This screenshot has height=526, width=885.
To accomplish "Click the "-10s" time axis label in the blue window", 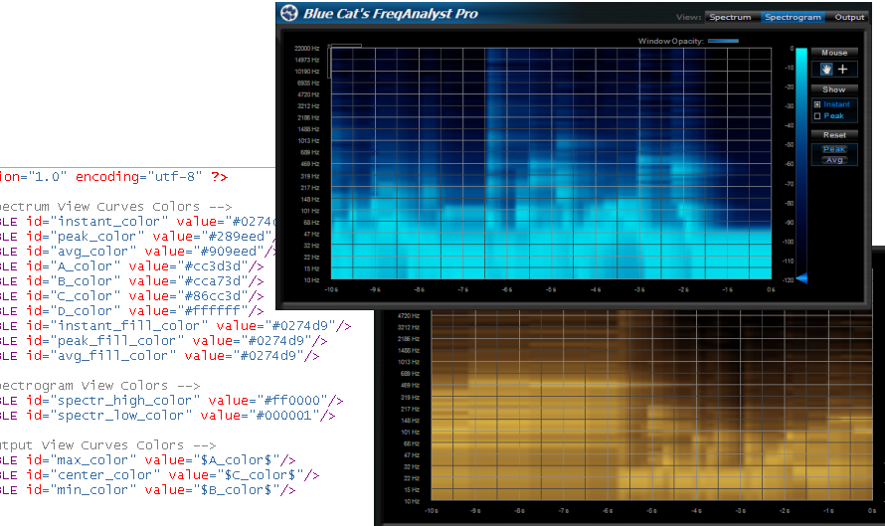I will [x=331, y=289].
